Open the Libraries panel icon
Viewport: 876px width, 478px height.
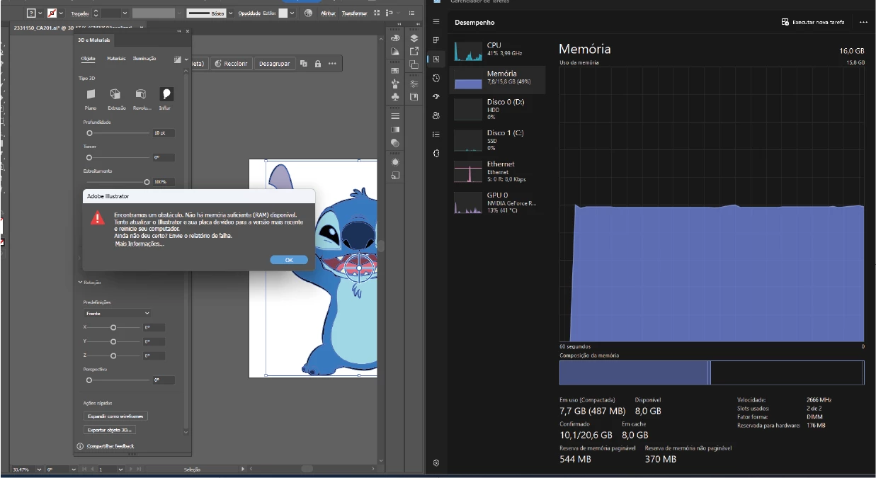(x=414, y=97)
